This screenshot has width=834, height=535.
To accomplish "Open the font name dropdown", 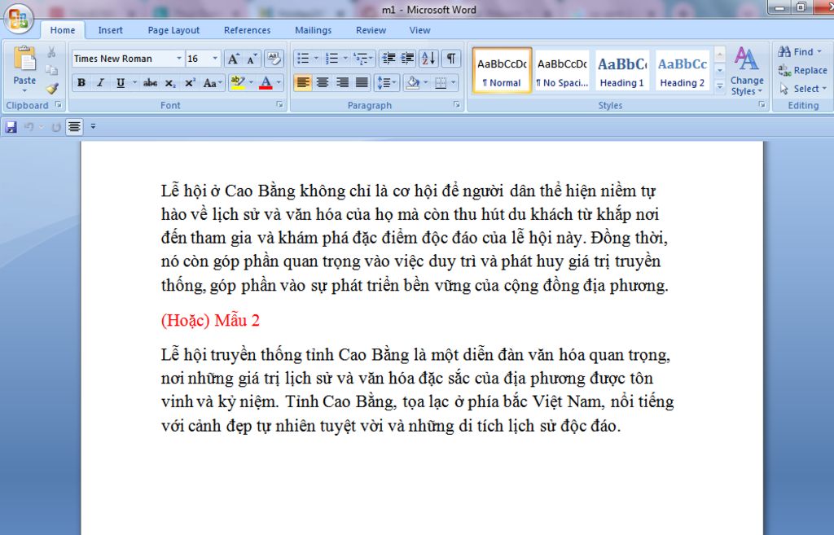I will point(178,59).
